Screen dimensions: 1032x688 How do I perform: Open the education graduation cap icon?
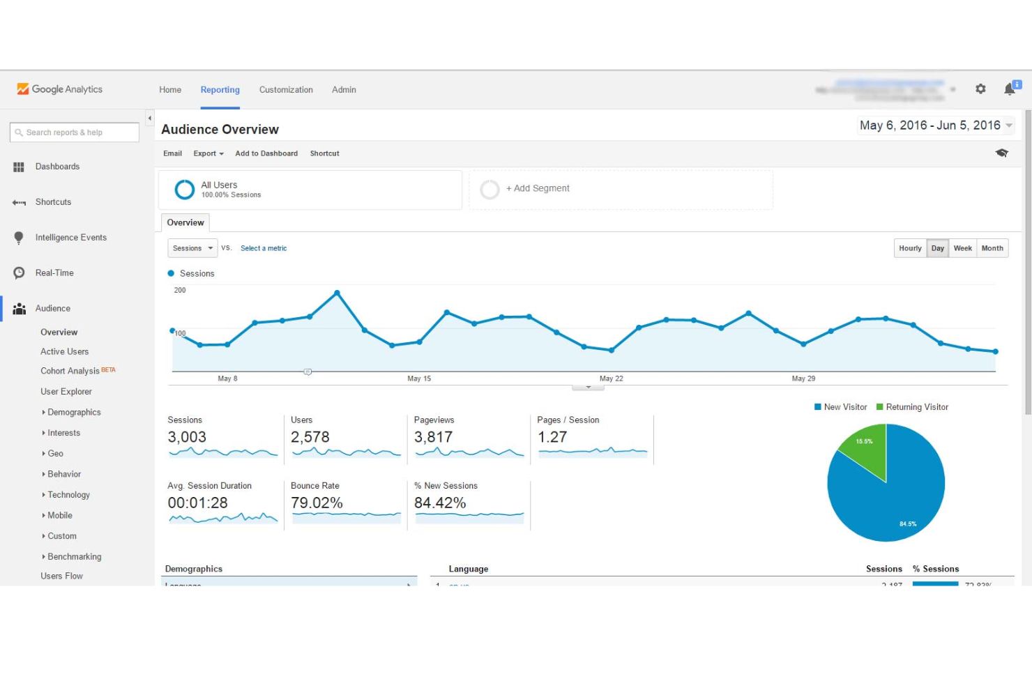tap(1002, 153)
